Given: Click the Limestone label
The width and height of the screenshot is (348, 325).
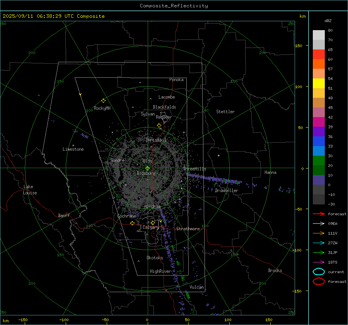Looking at the screenshot, I should [73, 149].
